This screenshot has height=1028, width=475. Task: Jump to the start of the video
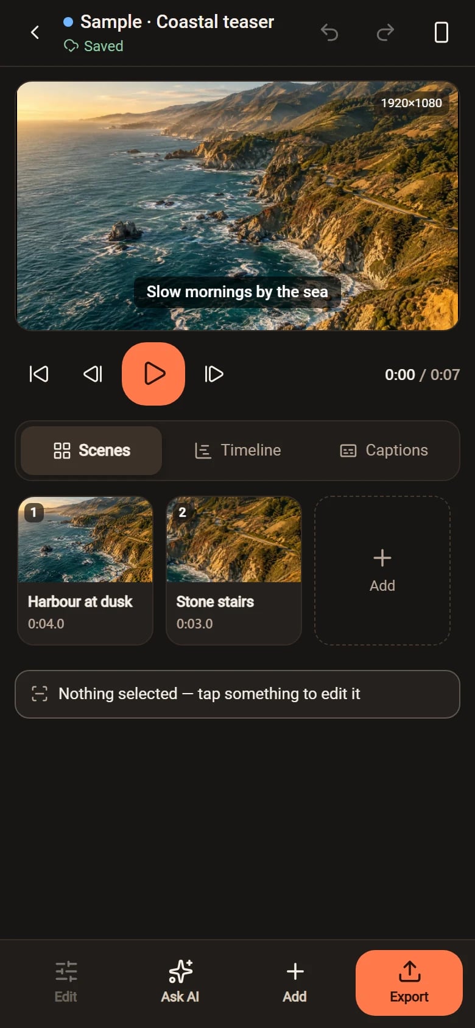point(39,374)
